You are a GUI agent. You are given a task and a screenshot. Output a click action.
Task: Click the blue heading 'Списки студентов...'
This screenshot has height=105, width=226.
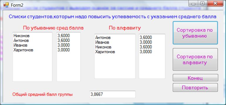pyautogui.click(x=113, y=17)
